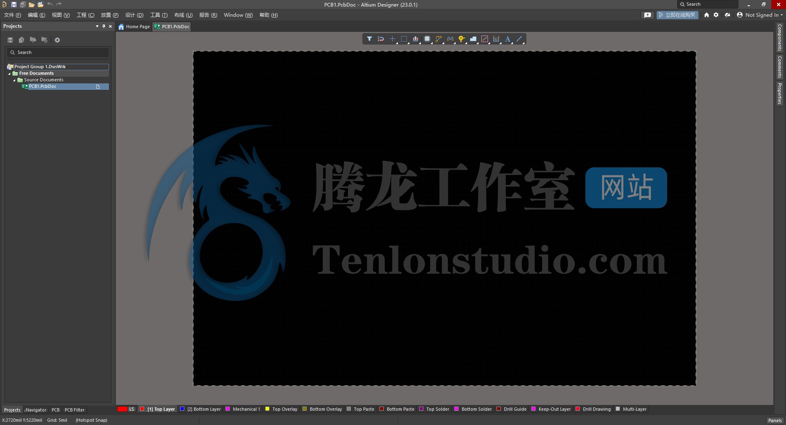Screen dimensions: 786x425
Task: Start interactive routing tool
Action: 438,39
